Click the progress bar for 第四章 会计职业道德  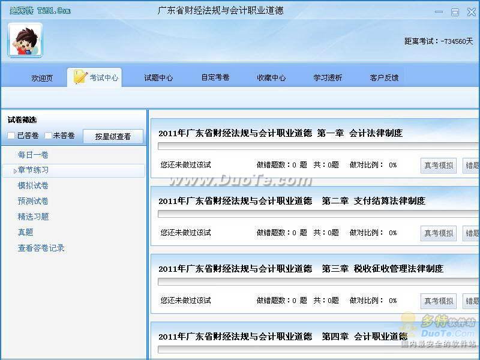click(x=319, y=350)
